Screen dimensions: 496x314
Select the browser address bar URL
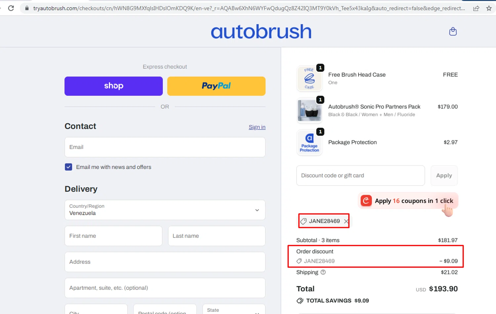pyautogui.click(x=249, y=8)
